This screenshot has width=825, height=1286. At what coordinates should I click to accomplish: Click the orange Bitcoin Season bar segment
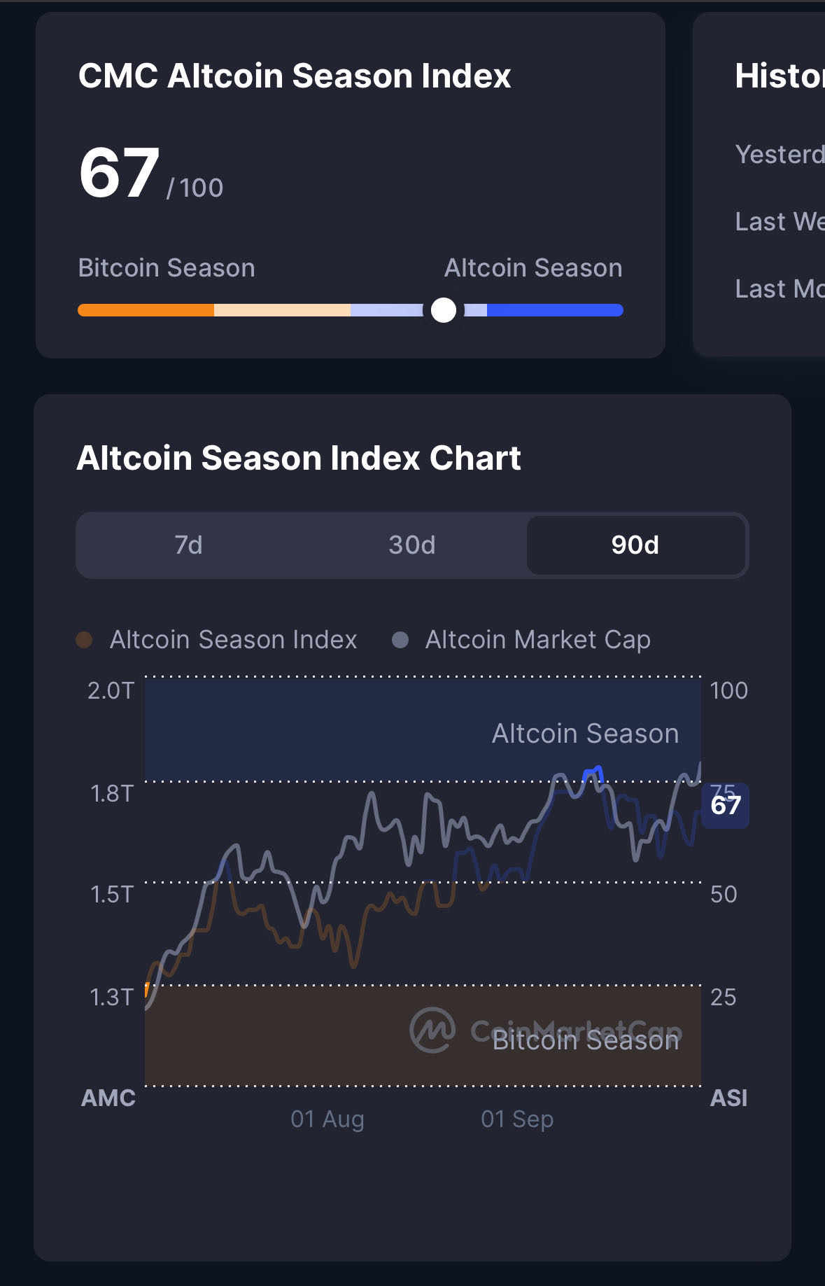146,310
